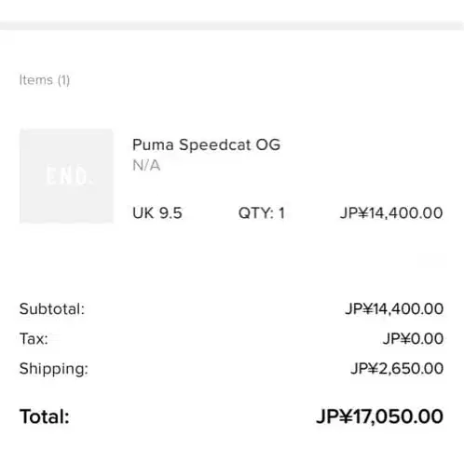Select the Shipping label
The height and width of the screenshot is (464, 464).
[x=54, y=369]
